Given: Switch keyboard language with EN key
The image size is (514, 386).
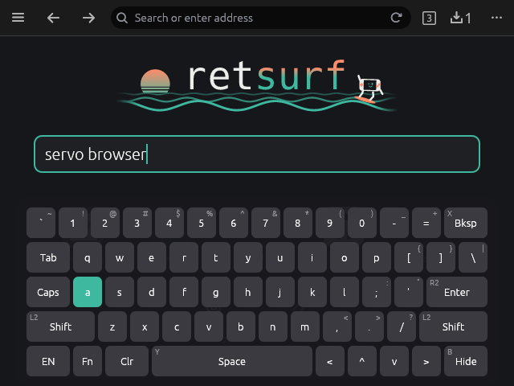Looking at the screenshot, I should (x=48, y=361).
